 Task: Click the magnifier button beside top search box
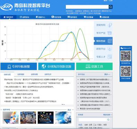[111, 7]
